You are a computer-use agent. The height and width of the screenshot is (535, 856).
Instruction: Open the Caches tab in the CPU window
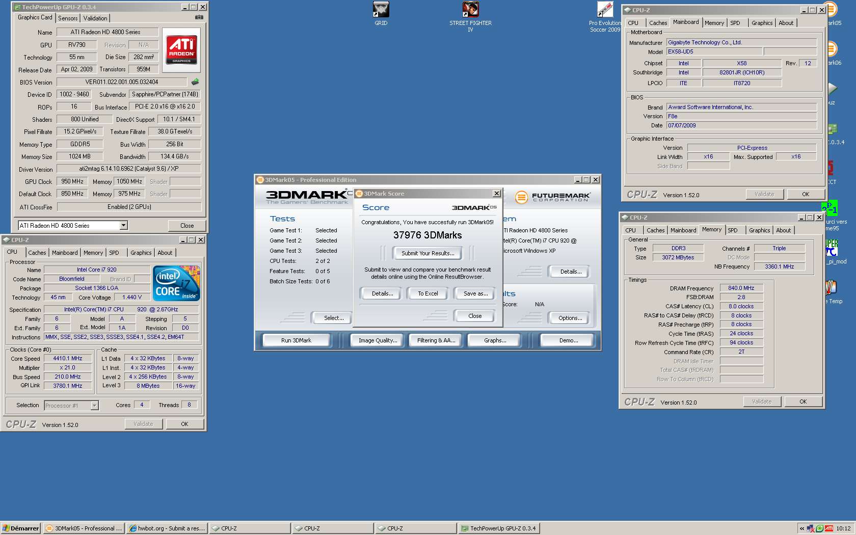point(37,253)
